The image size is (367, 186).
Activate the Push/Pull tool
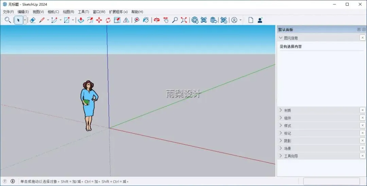coord(81,20)
